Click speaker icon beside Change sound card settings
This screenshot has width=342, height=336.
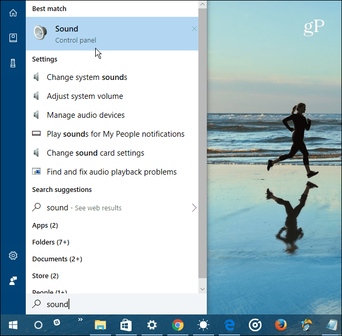coord(36,152)
